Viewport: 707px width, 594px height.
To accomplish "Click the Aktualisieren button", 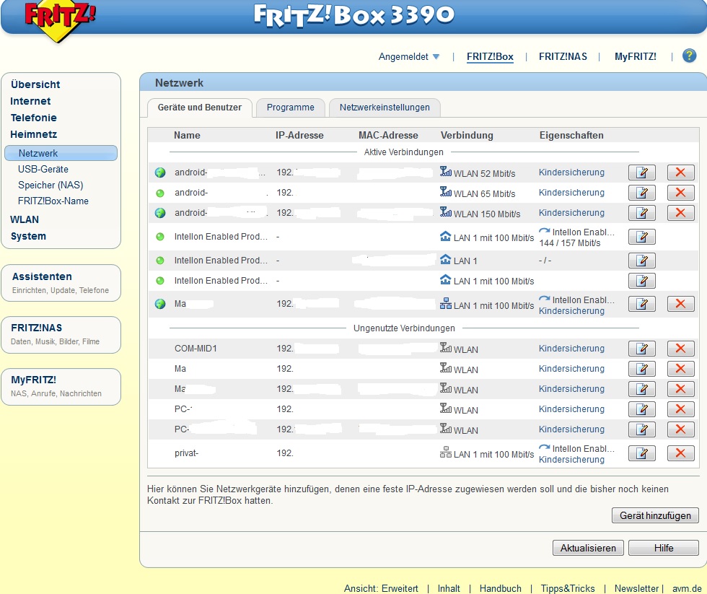I will point(588,548).
